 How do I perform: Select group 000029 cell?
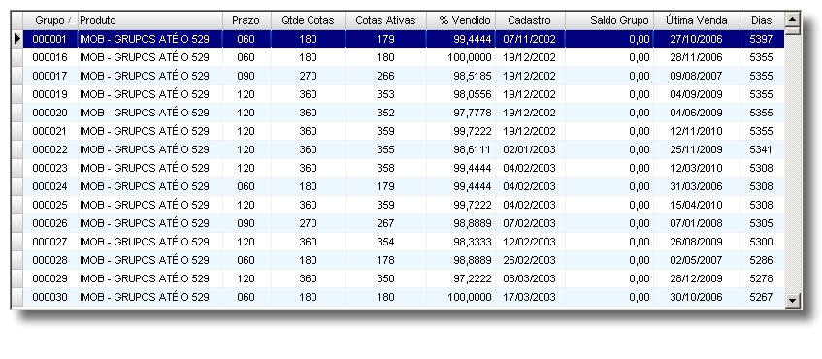[x=50, y=278]
